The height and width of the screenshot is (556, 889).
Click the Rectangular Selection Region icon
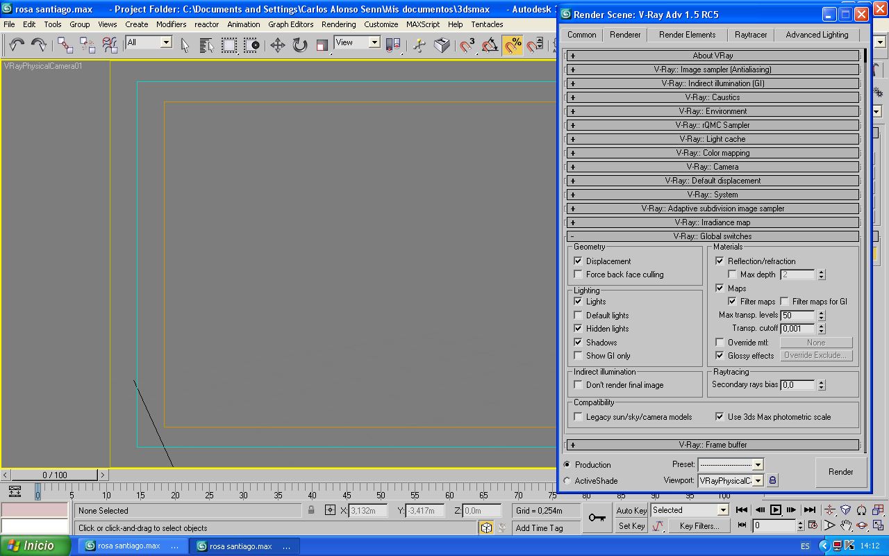click(229, 45)
